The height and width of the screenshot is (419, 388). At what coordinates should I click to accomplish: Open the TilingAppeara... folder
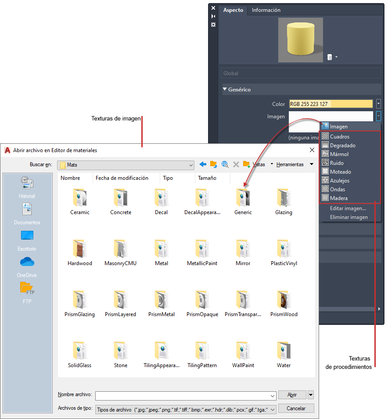tap(162, 355)
